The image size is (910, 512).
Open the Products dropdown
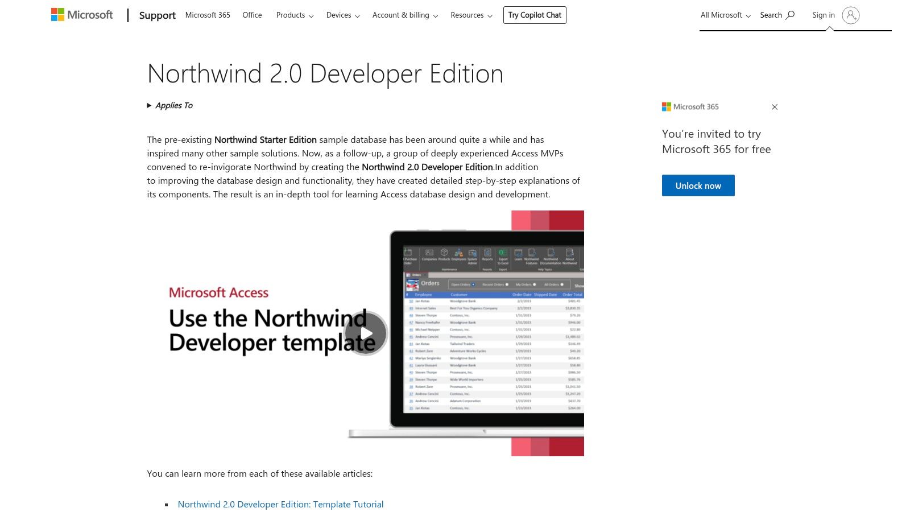293,15
